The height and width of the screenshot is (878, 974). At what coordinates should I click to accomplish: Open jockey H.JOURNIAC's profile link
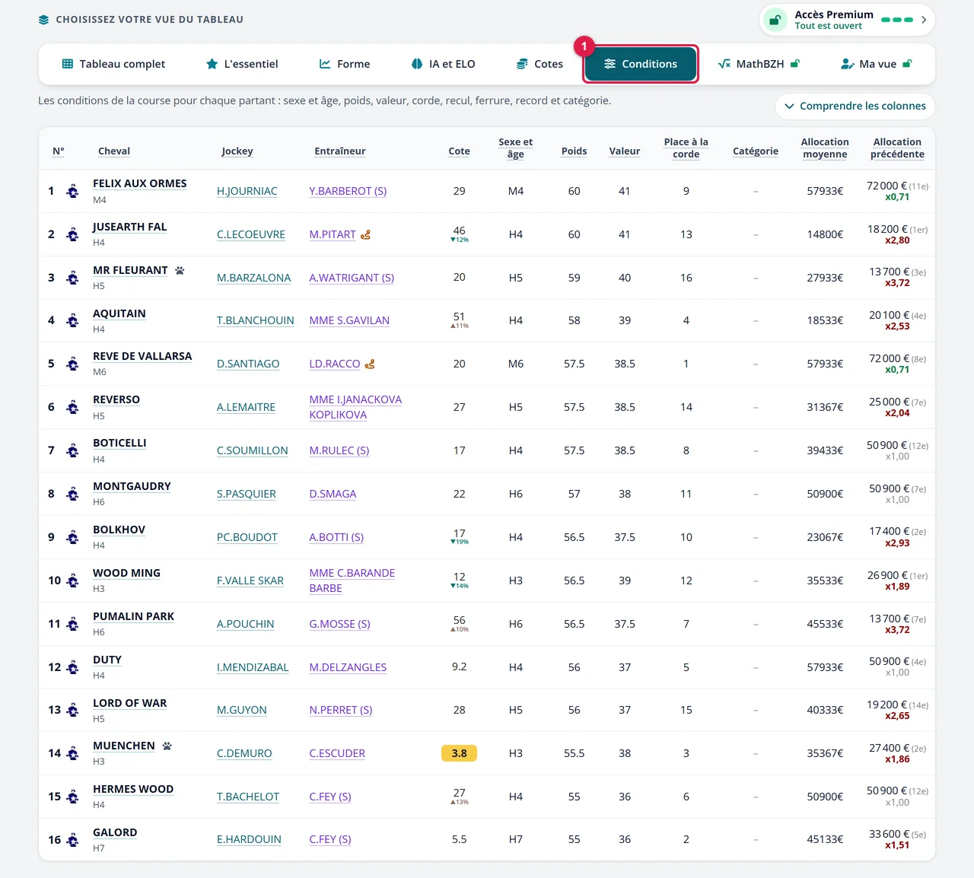tap(247, 191)
